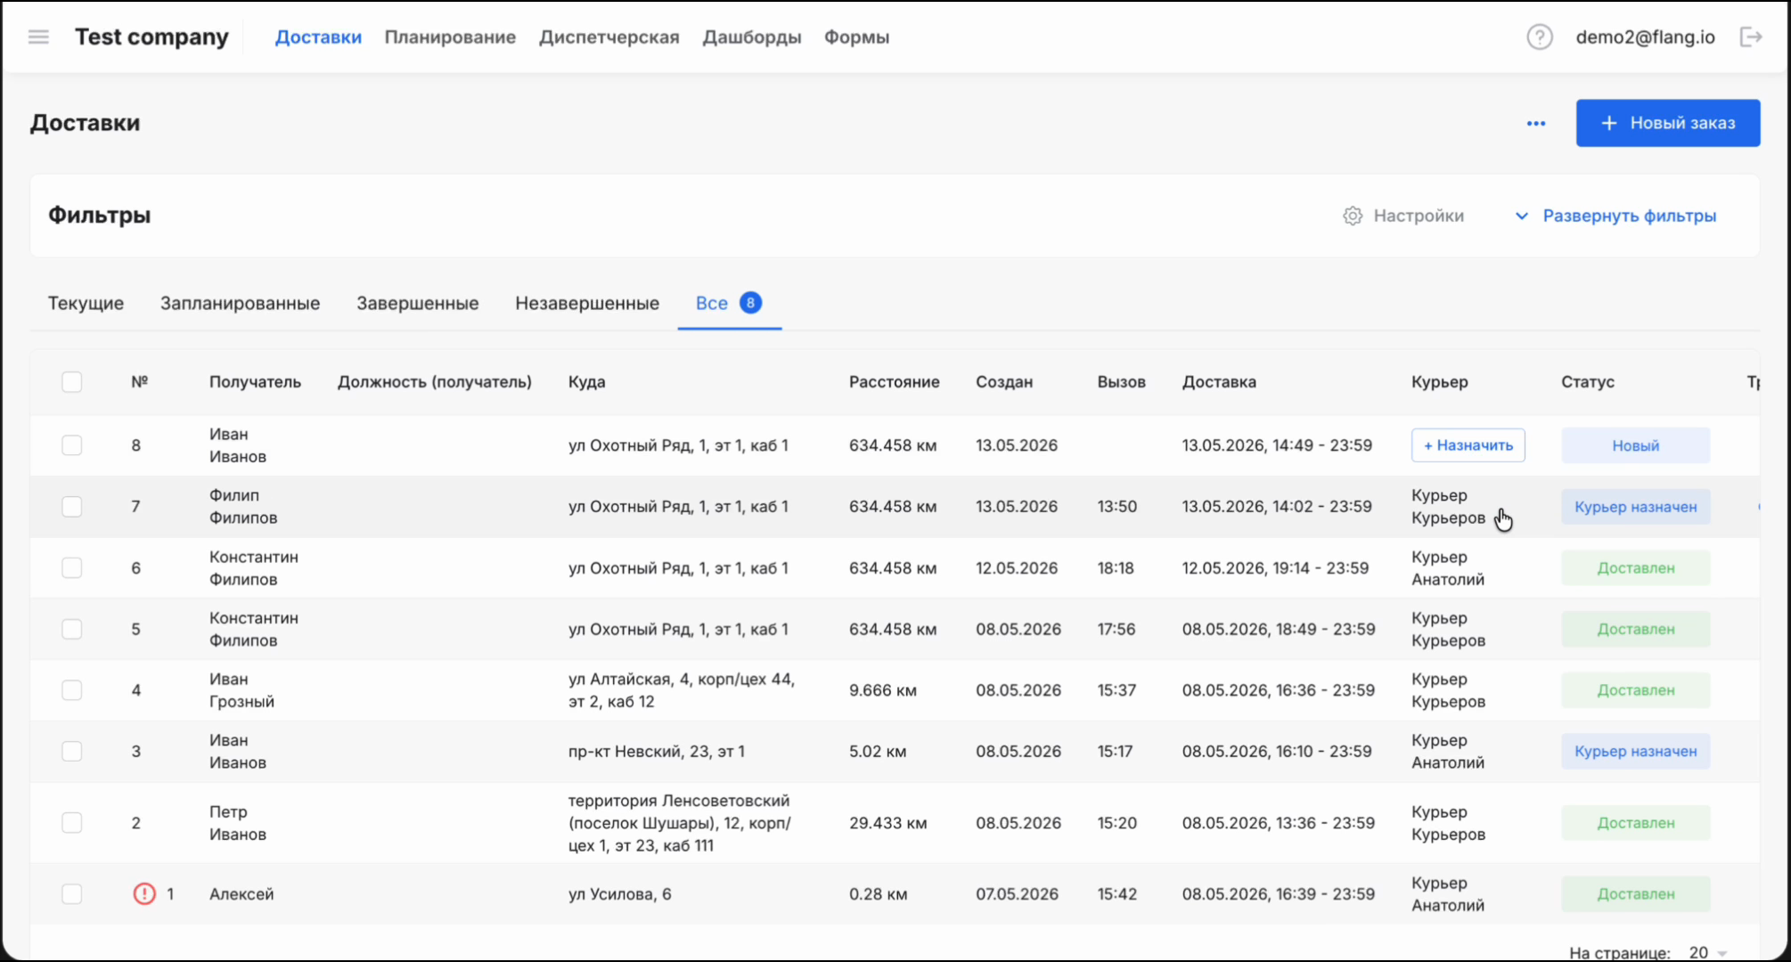Image resolution: width=1791 pixels, height=962 pixels.
Task: Click the Должность (получатель) column header
Action: [434, 381]
